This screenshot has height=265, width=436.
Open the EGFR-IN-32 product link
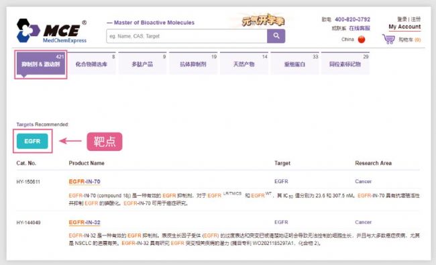(85, 223)
